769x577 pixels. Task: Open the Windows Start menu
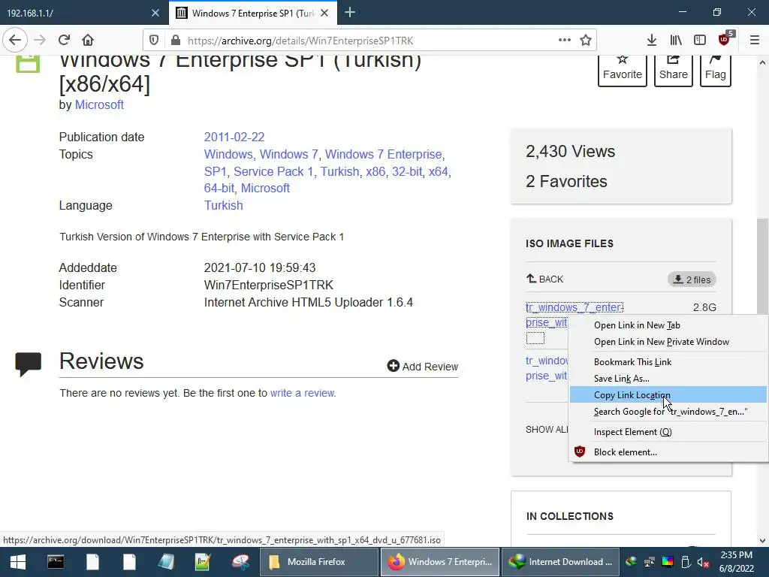click(18, 562)
